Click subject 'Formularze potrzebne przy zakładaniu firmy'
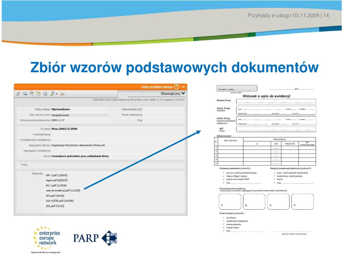The image size is (343, 255). [x=80, y=156]
